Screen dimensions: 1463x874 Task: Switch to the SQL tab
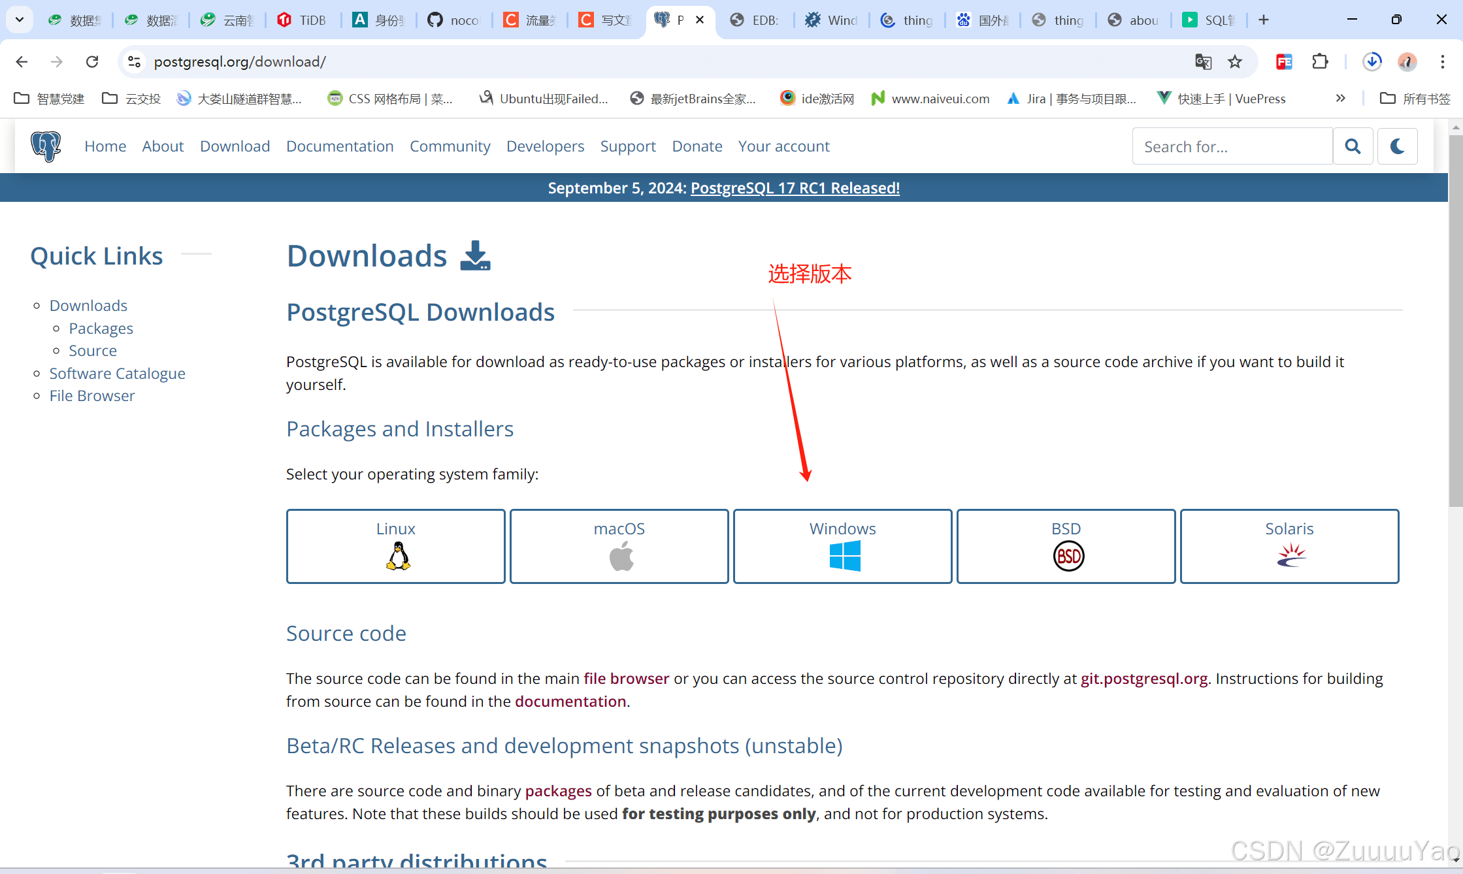[1209, 20]
